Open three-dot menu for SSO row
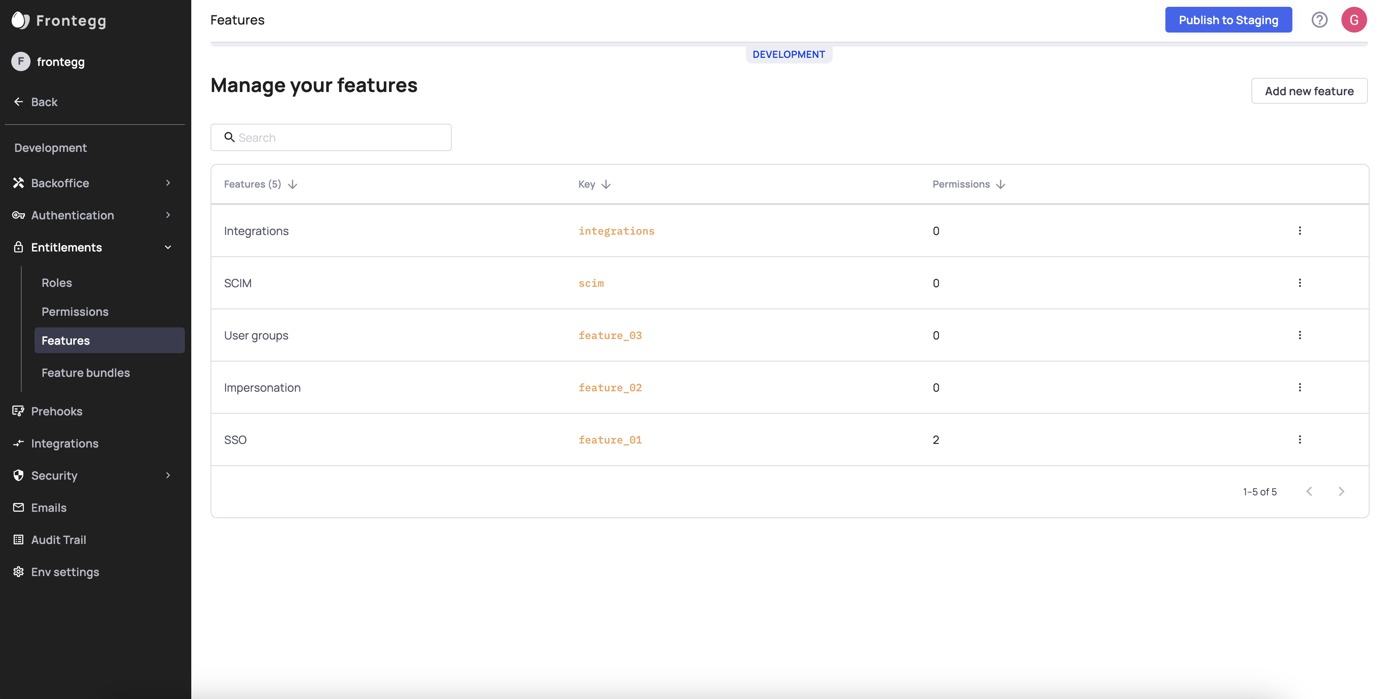The image size is (1384, 699). pyautogui.click(x=1300, y=439)
